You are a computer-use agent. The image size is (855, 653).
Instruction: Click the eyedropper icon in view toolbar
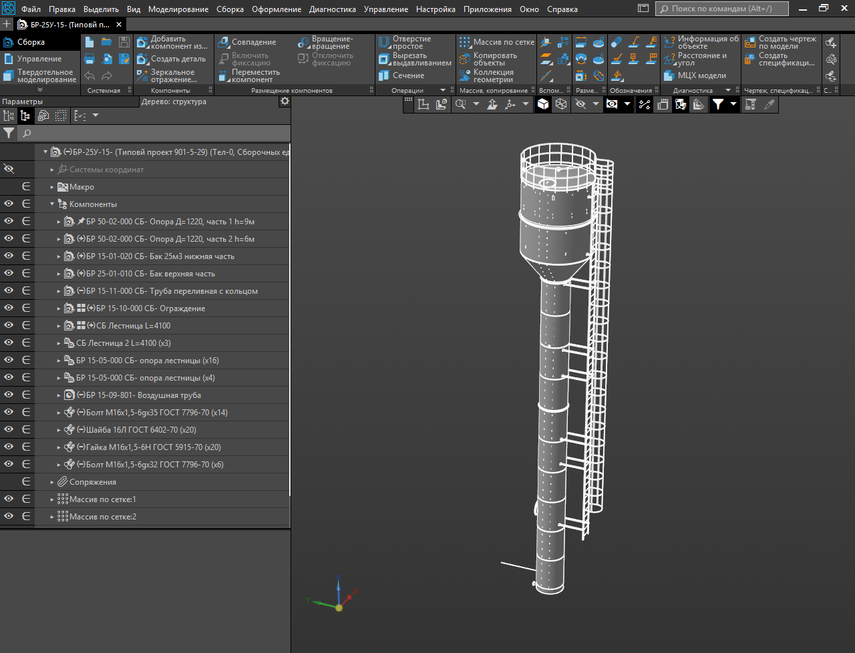(769, 104)
